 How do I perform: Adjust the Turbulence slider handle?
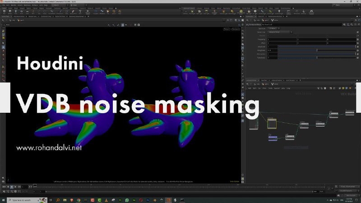point(317,58)
